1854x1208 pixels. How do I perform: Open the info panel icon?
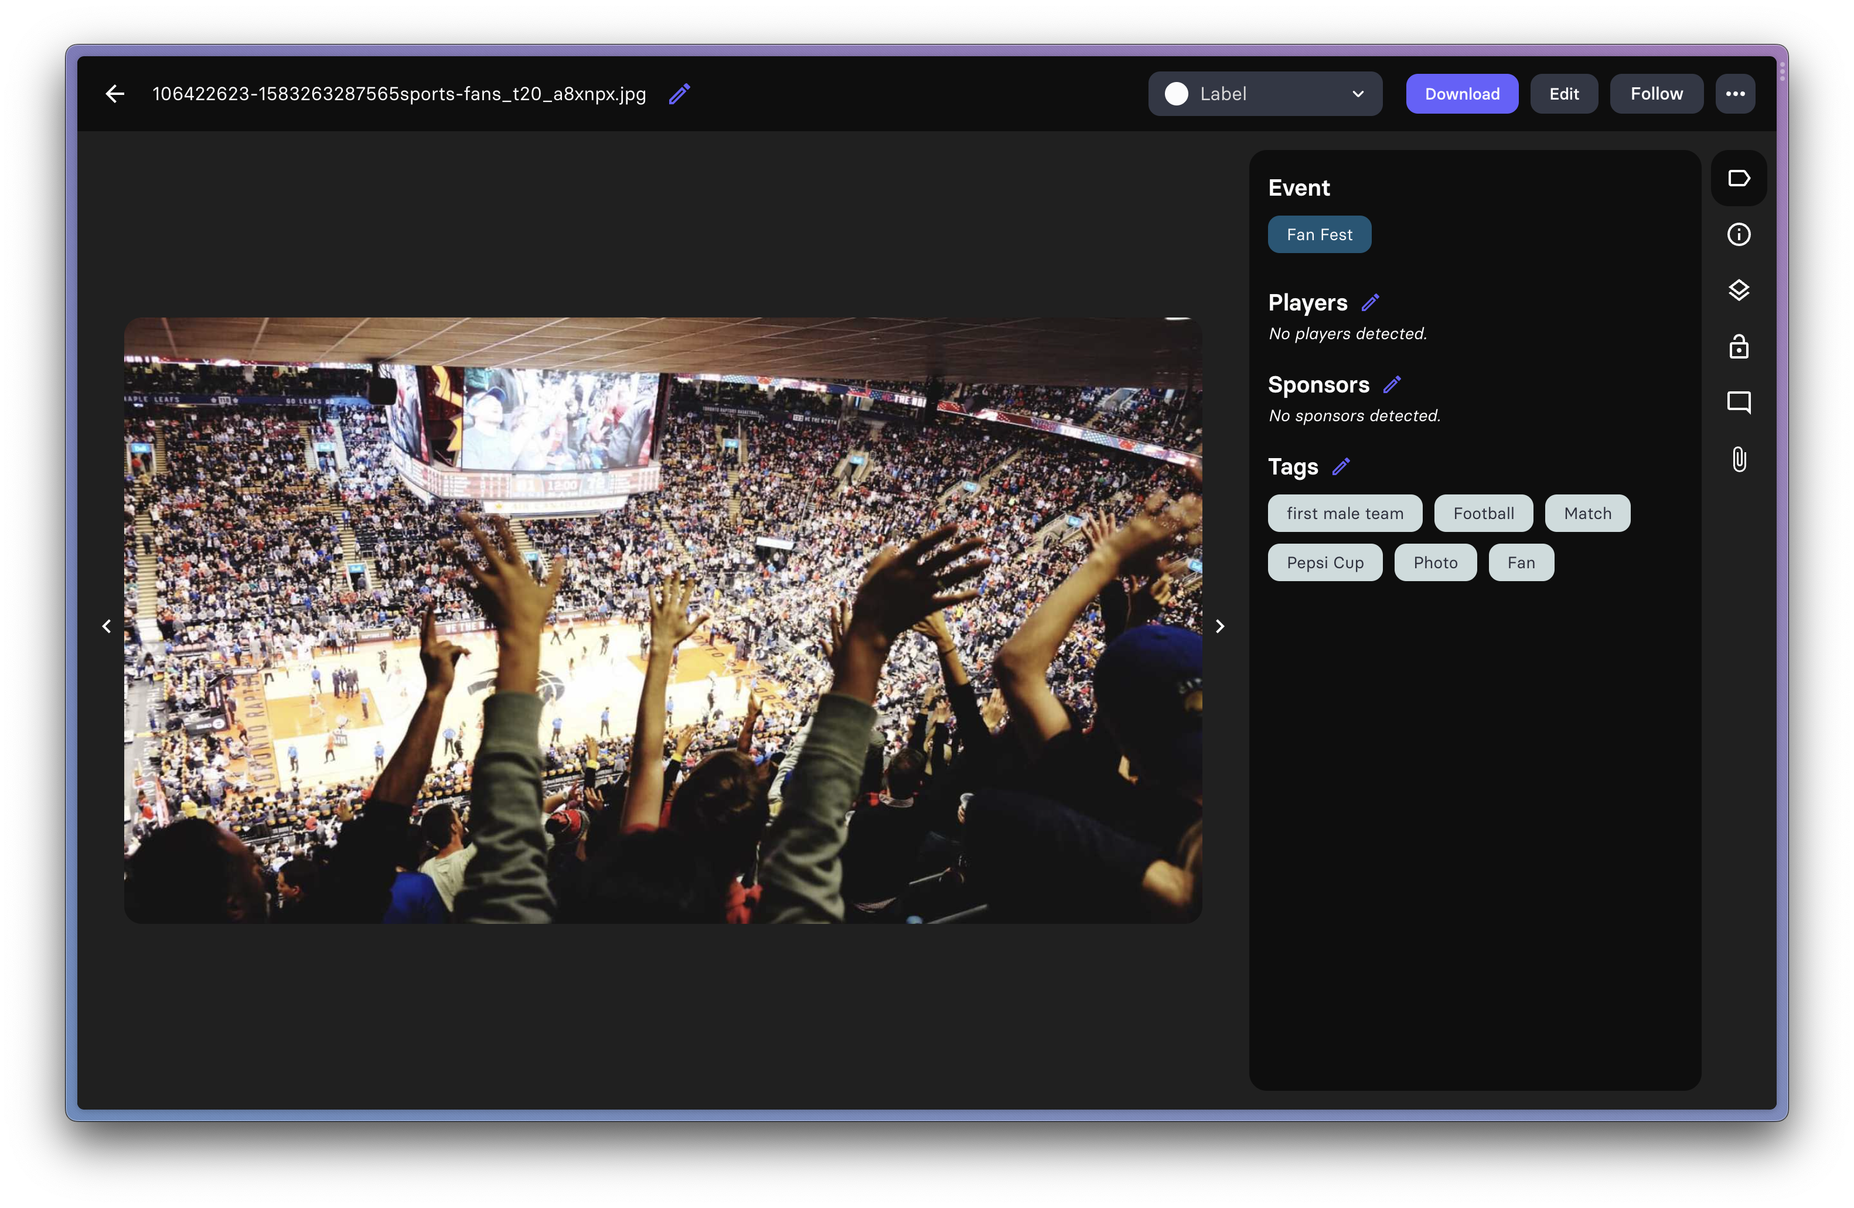click(x=1738, y=234)
